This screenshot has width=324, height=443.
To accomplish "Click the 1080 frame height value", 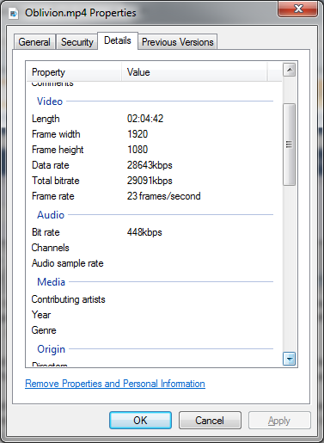I will tap(138, 150).
